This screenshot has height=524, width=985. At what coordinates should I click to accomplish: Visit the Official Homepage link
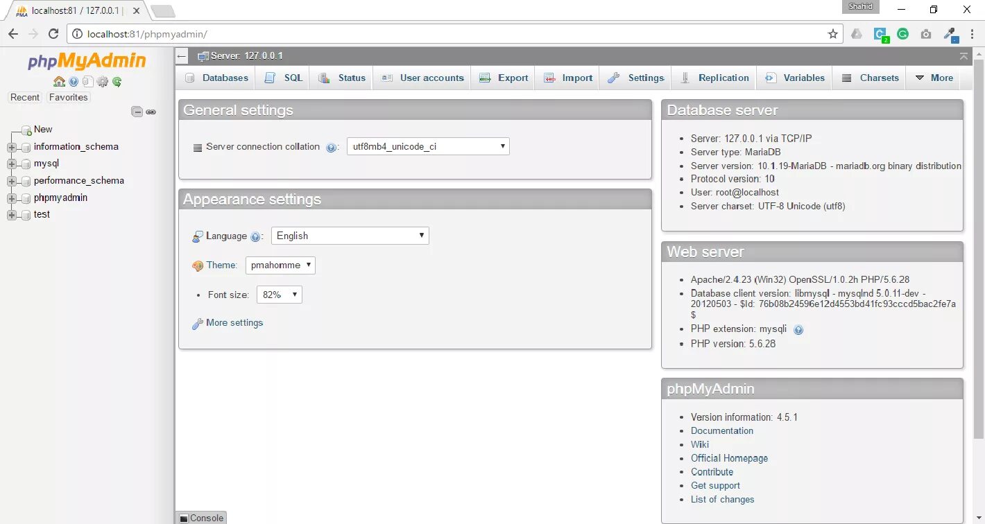[730, 459]
